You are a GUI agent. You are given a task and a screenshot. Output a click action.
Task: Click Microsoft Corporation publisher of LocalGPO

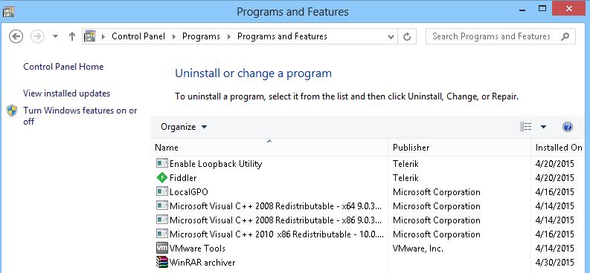(x=437, y=191)
